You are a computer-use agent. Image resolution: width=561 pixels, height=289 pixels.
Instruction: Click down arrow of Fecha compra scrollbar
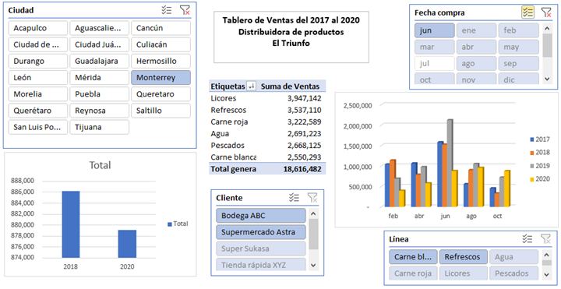point(547,79)
